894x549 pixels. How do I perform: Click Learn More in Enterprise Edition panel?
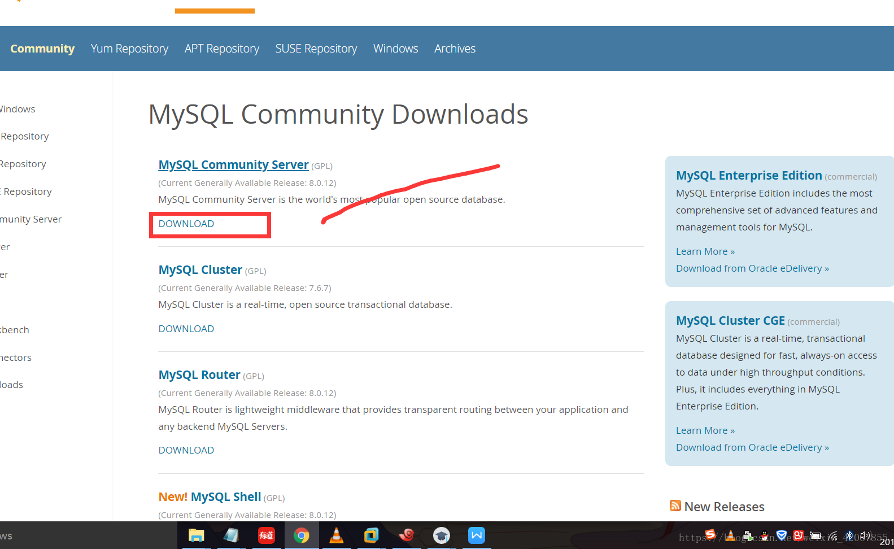tap(705, 251)
